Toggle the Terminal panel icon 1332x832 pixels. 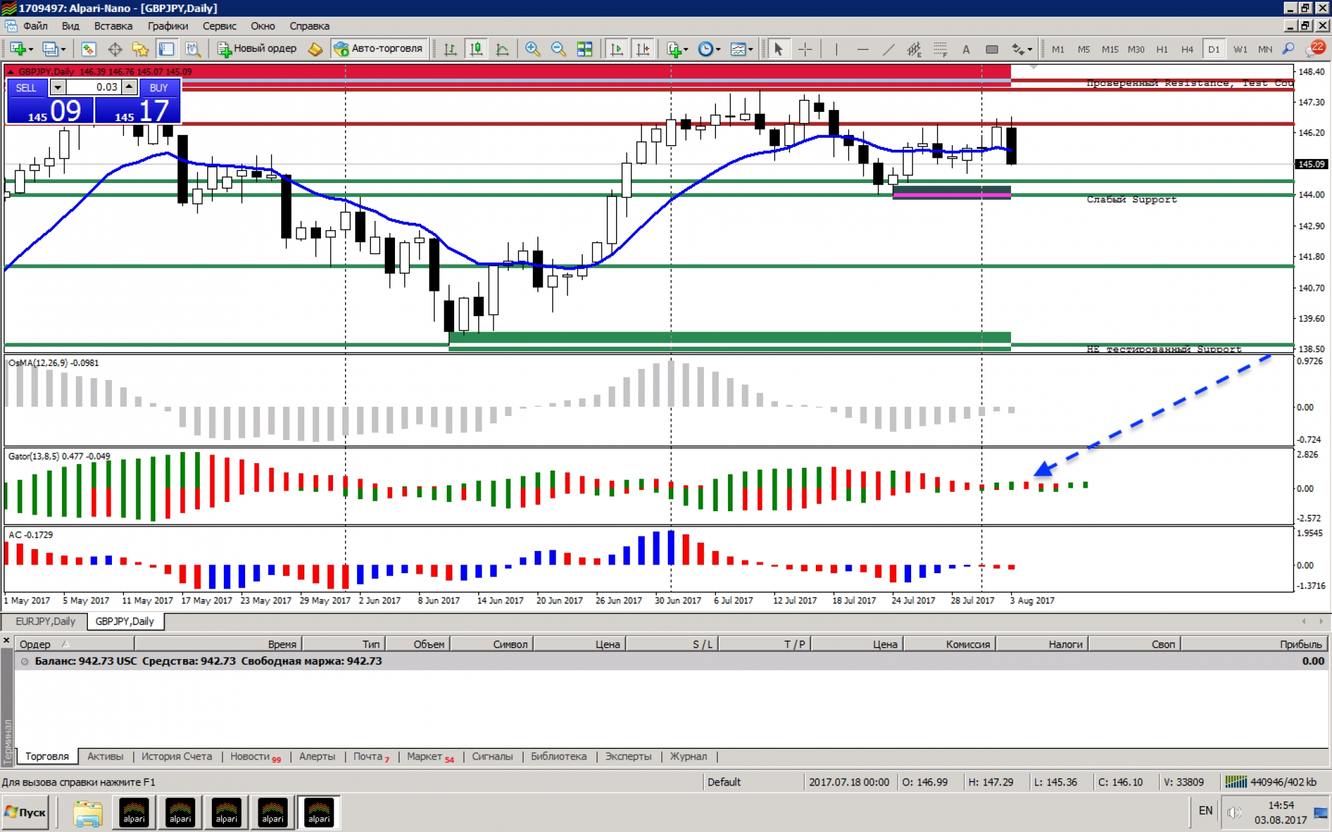click(166, 49)
